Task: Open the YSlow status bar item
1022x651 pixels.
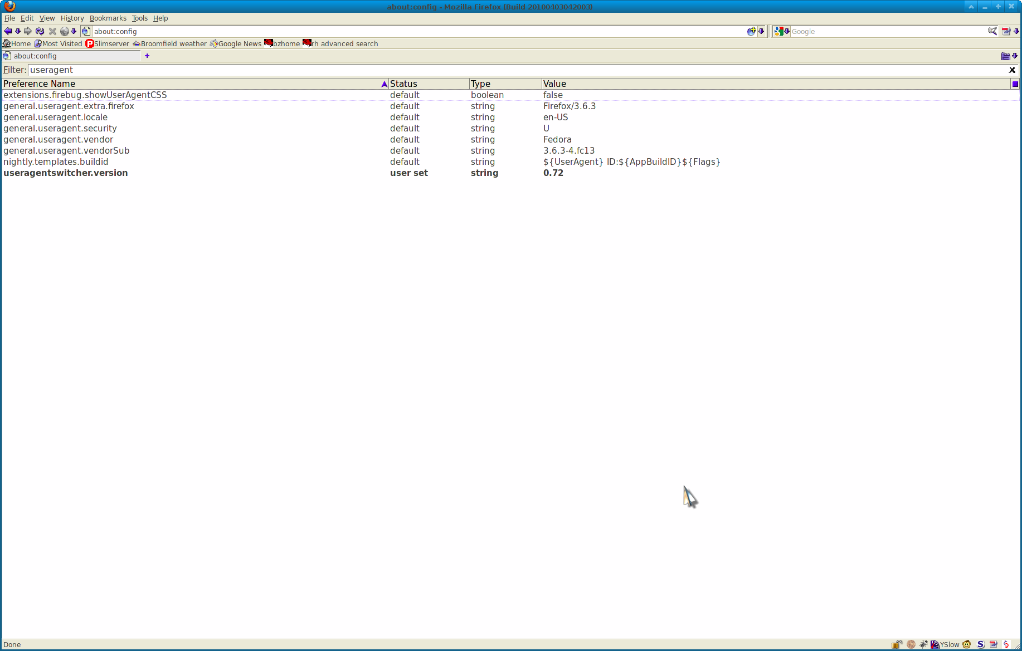Action: point(945,644)
